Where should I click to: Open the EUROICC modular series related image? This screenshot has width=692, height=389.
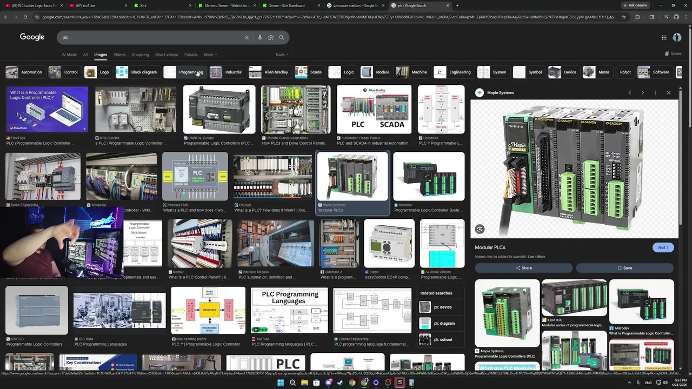(x=574, y=298)
